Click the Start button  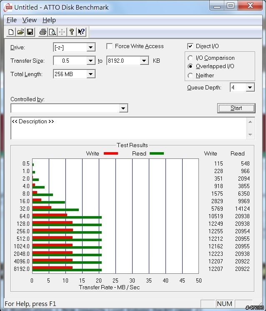[236, 108]
